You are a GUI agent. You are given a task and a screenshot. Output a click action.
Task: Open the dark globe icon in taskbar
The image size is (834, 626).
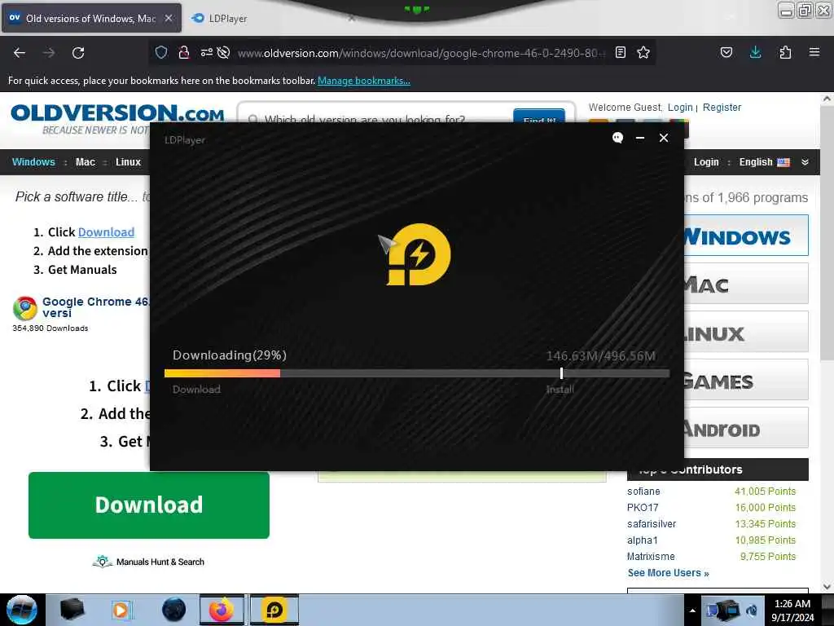point(174,610)
